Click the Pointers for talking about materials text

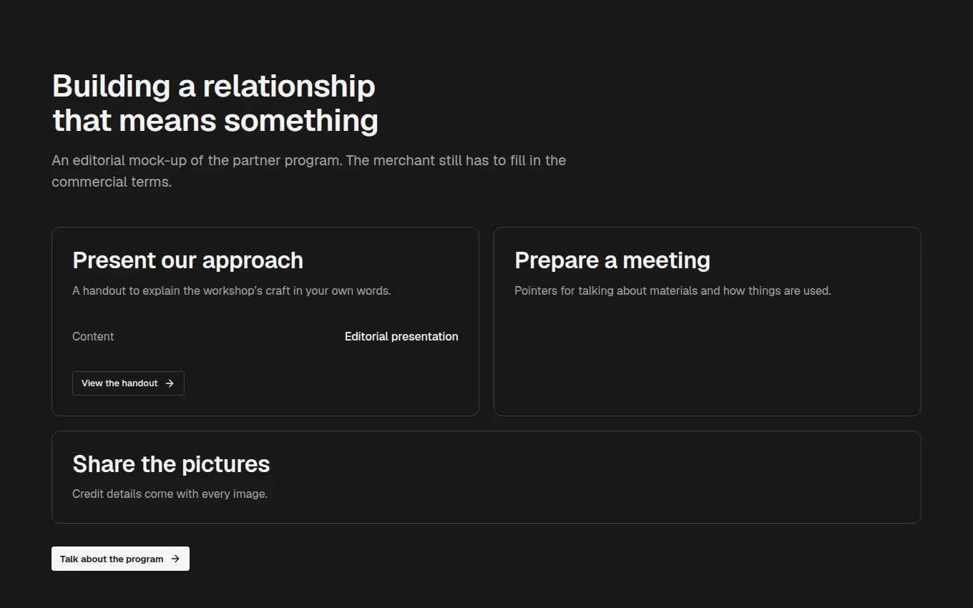click(673, 291)
